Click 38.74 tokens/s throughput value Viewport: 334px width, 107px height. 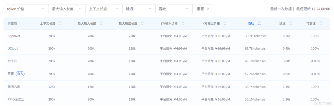coord(255,87)
